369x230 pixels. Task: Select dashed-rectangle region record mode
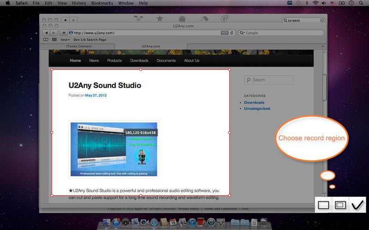tap(340, 205)
